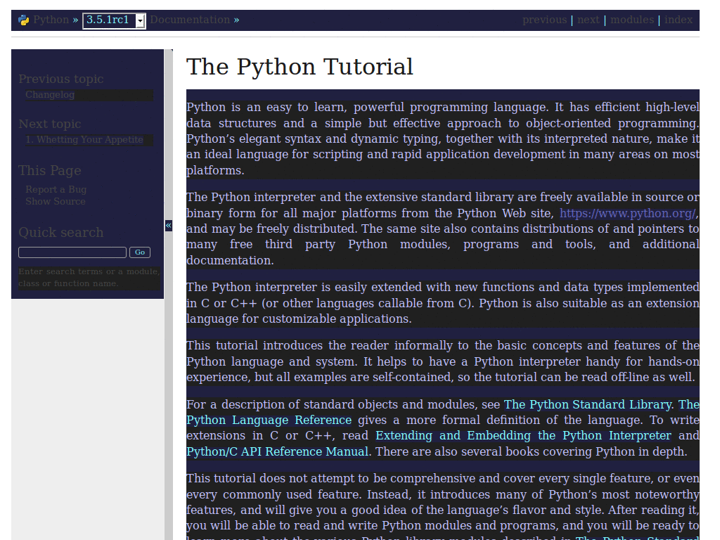Collapse the sidebar using the arrow toggle
The height and width of the screenshot is (540, 720).
tap(168, 226)
